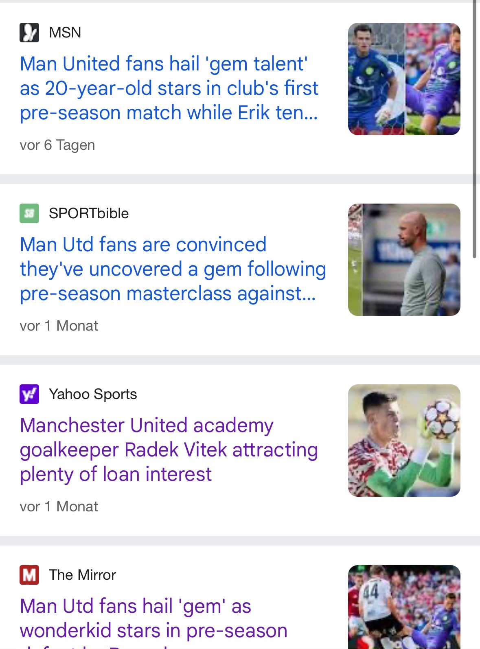Open the Radek Vitek loan interest headline
Image resolution: width=480 pixels, height=649 pixels.
click(169, 450)
